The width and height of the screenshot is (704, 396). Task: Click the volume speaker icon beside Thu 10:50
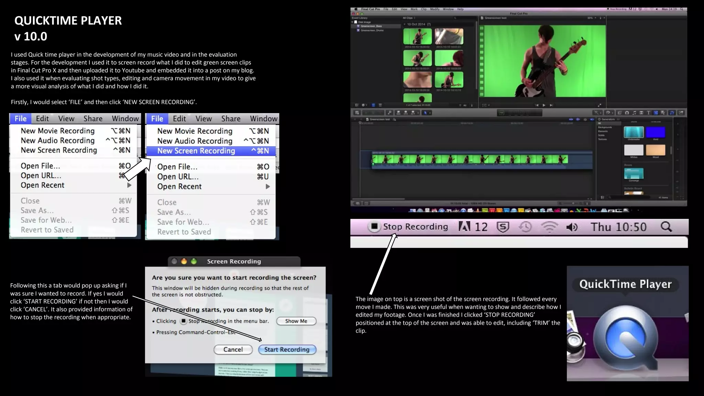click(x=572, y=227)
